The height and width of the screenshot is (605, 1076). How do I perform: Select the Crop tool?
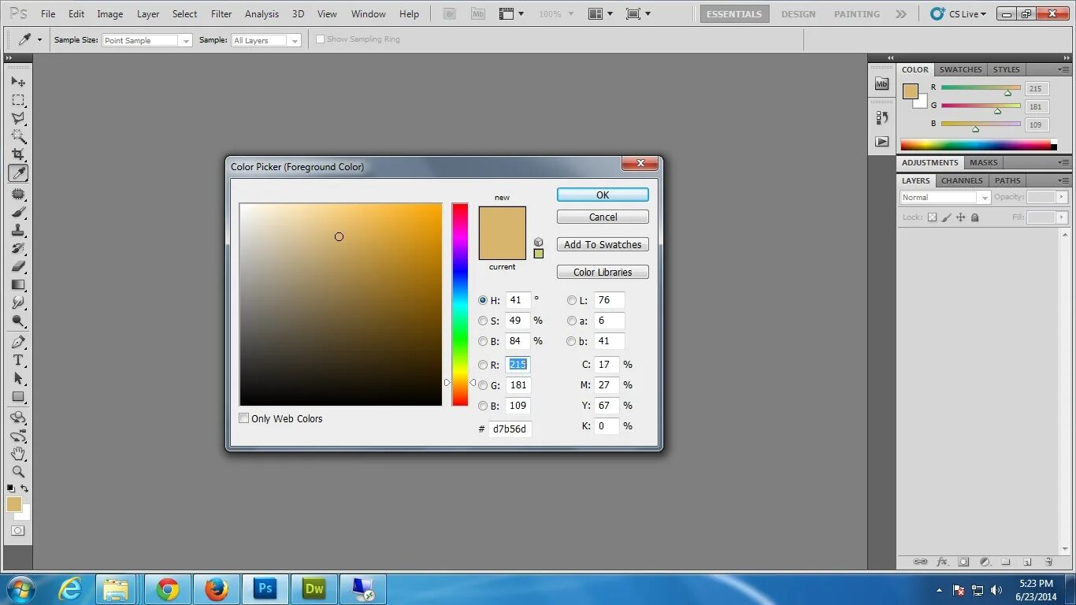18,154
